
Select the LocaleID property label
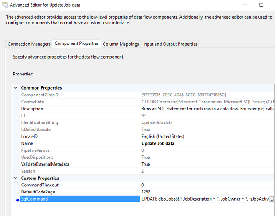click(x=29, y=136)
